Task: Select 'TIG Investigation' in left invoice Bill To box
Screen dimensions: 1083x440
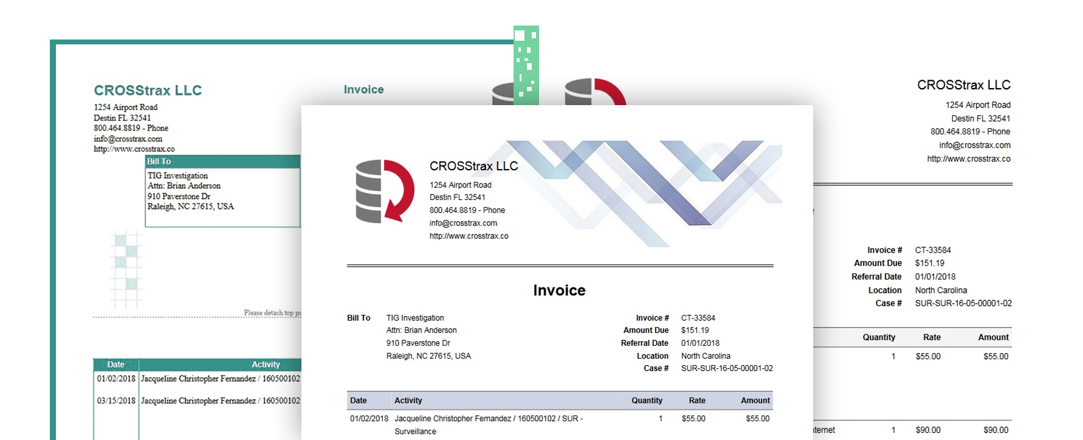Action: 177,176
